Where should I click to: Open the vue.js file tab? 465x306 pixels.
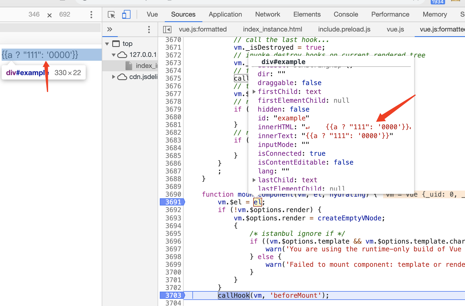pos(395,29)
